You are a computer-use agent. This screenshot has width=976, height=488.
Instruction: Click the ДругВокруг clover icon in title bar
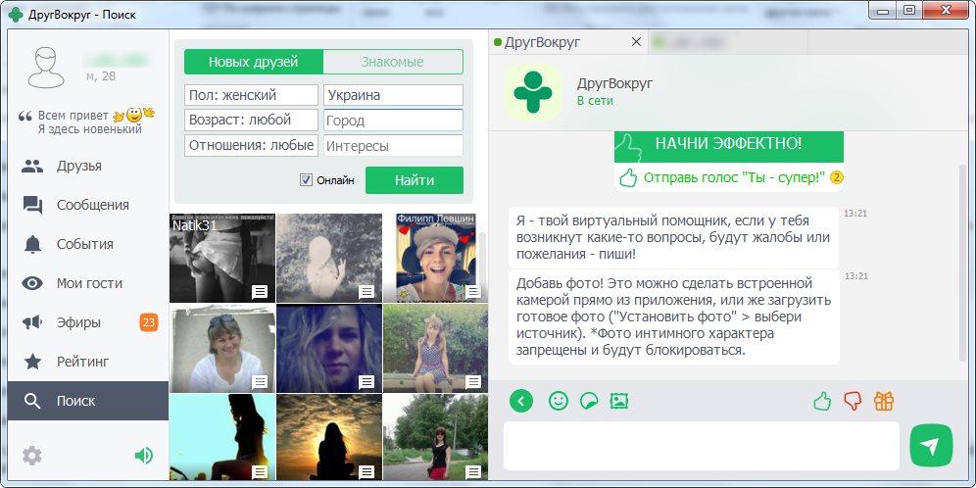point(17,15)
